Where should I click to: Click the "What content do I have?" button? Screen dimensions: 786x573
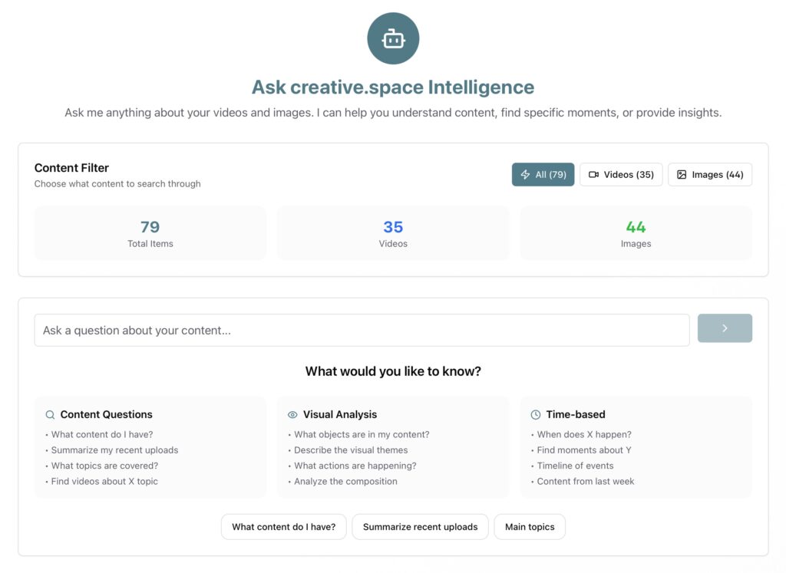[283, 527]
